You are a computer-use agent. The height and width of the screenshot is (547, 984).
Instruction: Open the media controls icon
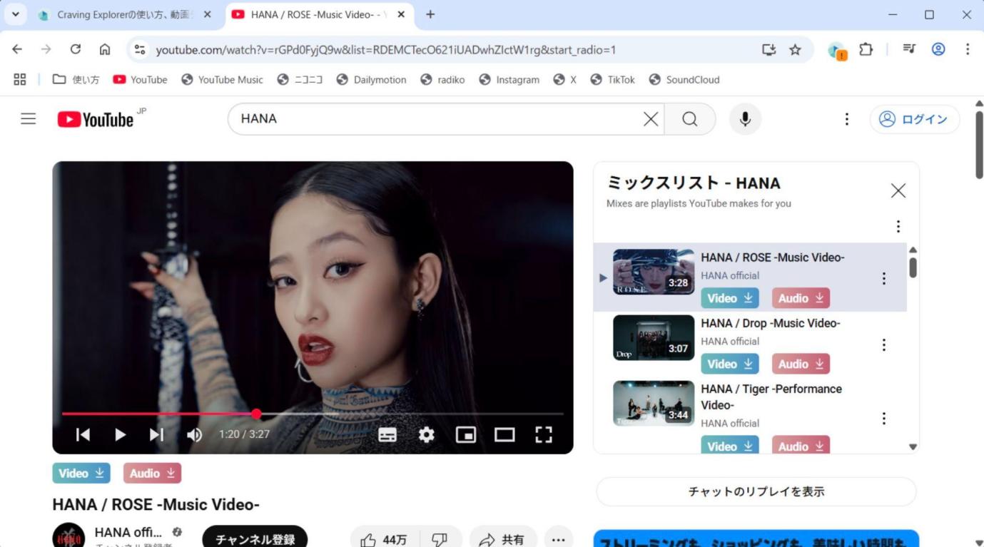click(909, 49)
